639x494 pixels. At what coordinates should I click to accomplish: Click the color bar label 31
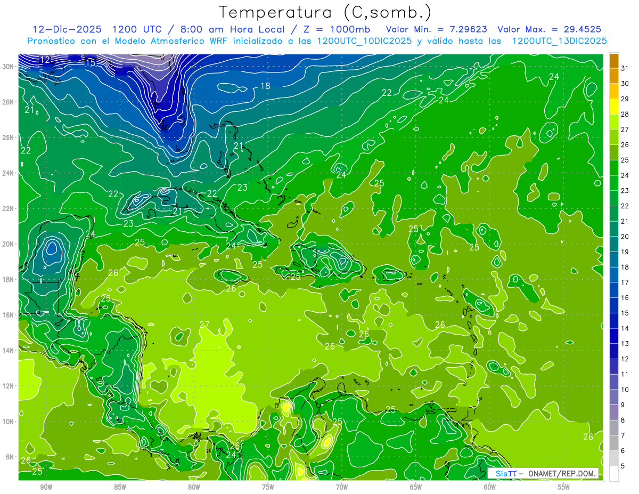pyautogui.click(x=625, y=68)
